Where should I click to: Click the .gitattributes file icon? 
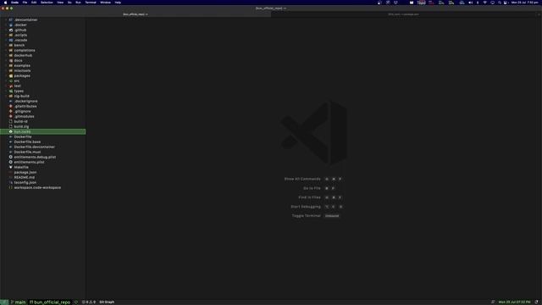tap(11, 106)
